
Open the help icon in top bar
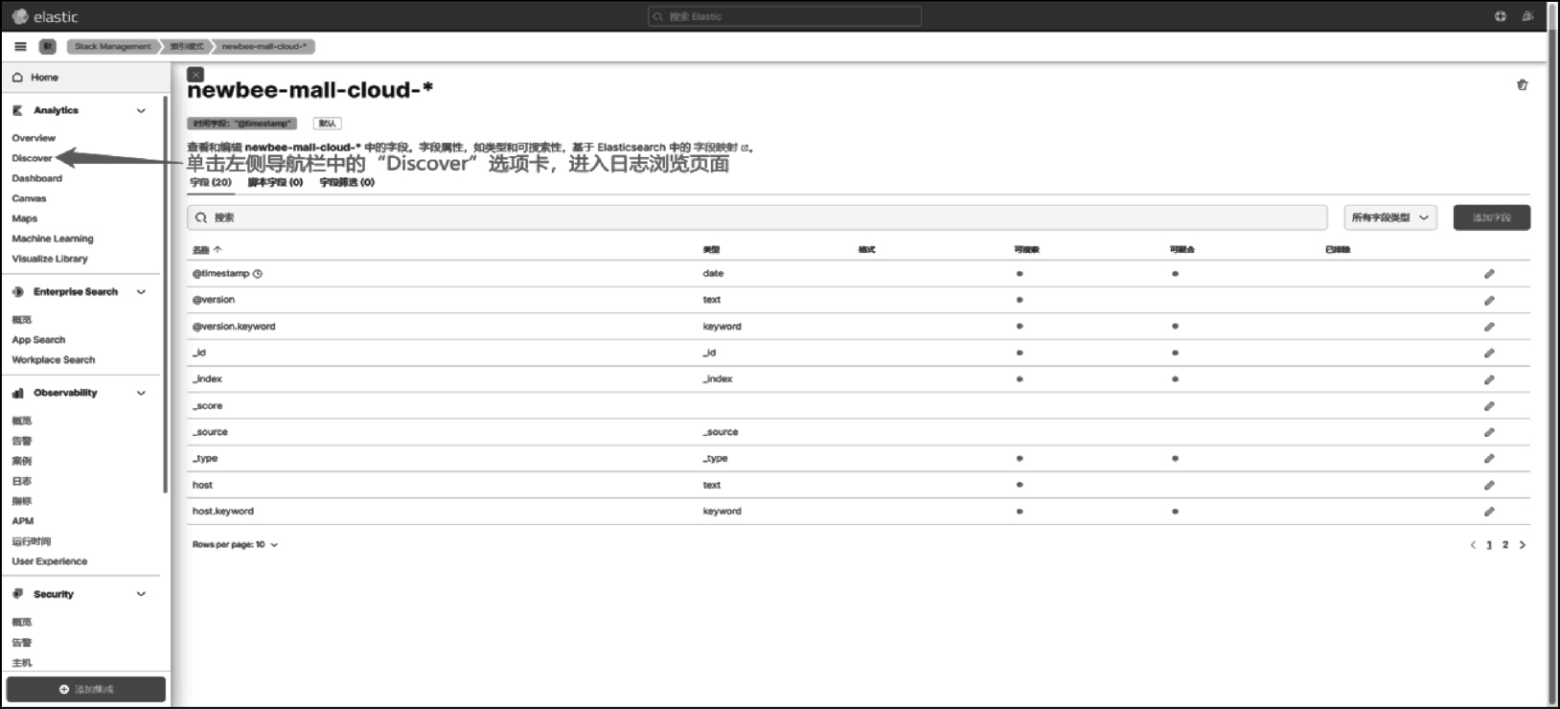(1501, 16)
